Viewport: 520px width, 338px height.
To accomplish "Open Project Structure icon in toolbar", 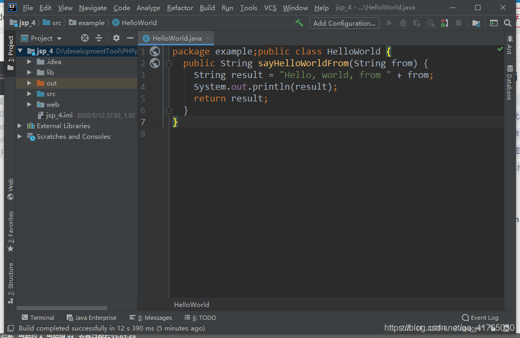I will click(x=476, y=23).
